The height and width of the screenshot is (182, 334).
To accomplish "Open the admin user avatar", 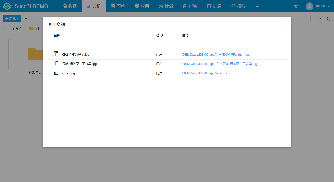I will click(x=309, y=6).
